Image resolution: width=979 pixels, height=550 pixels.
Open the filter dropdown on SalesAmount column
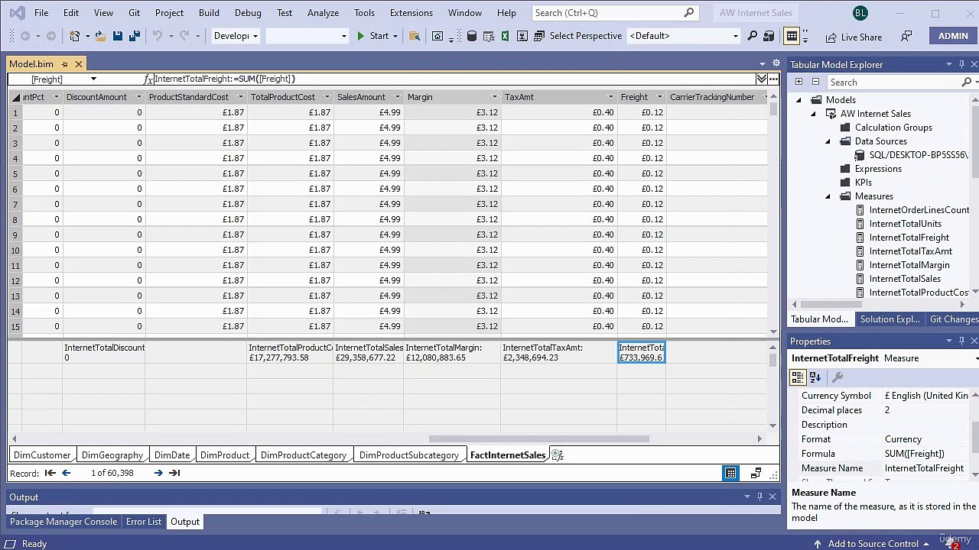pyautogui.click(x=397, y=97)
